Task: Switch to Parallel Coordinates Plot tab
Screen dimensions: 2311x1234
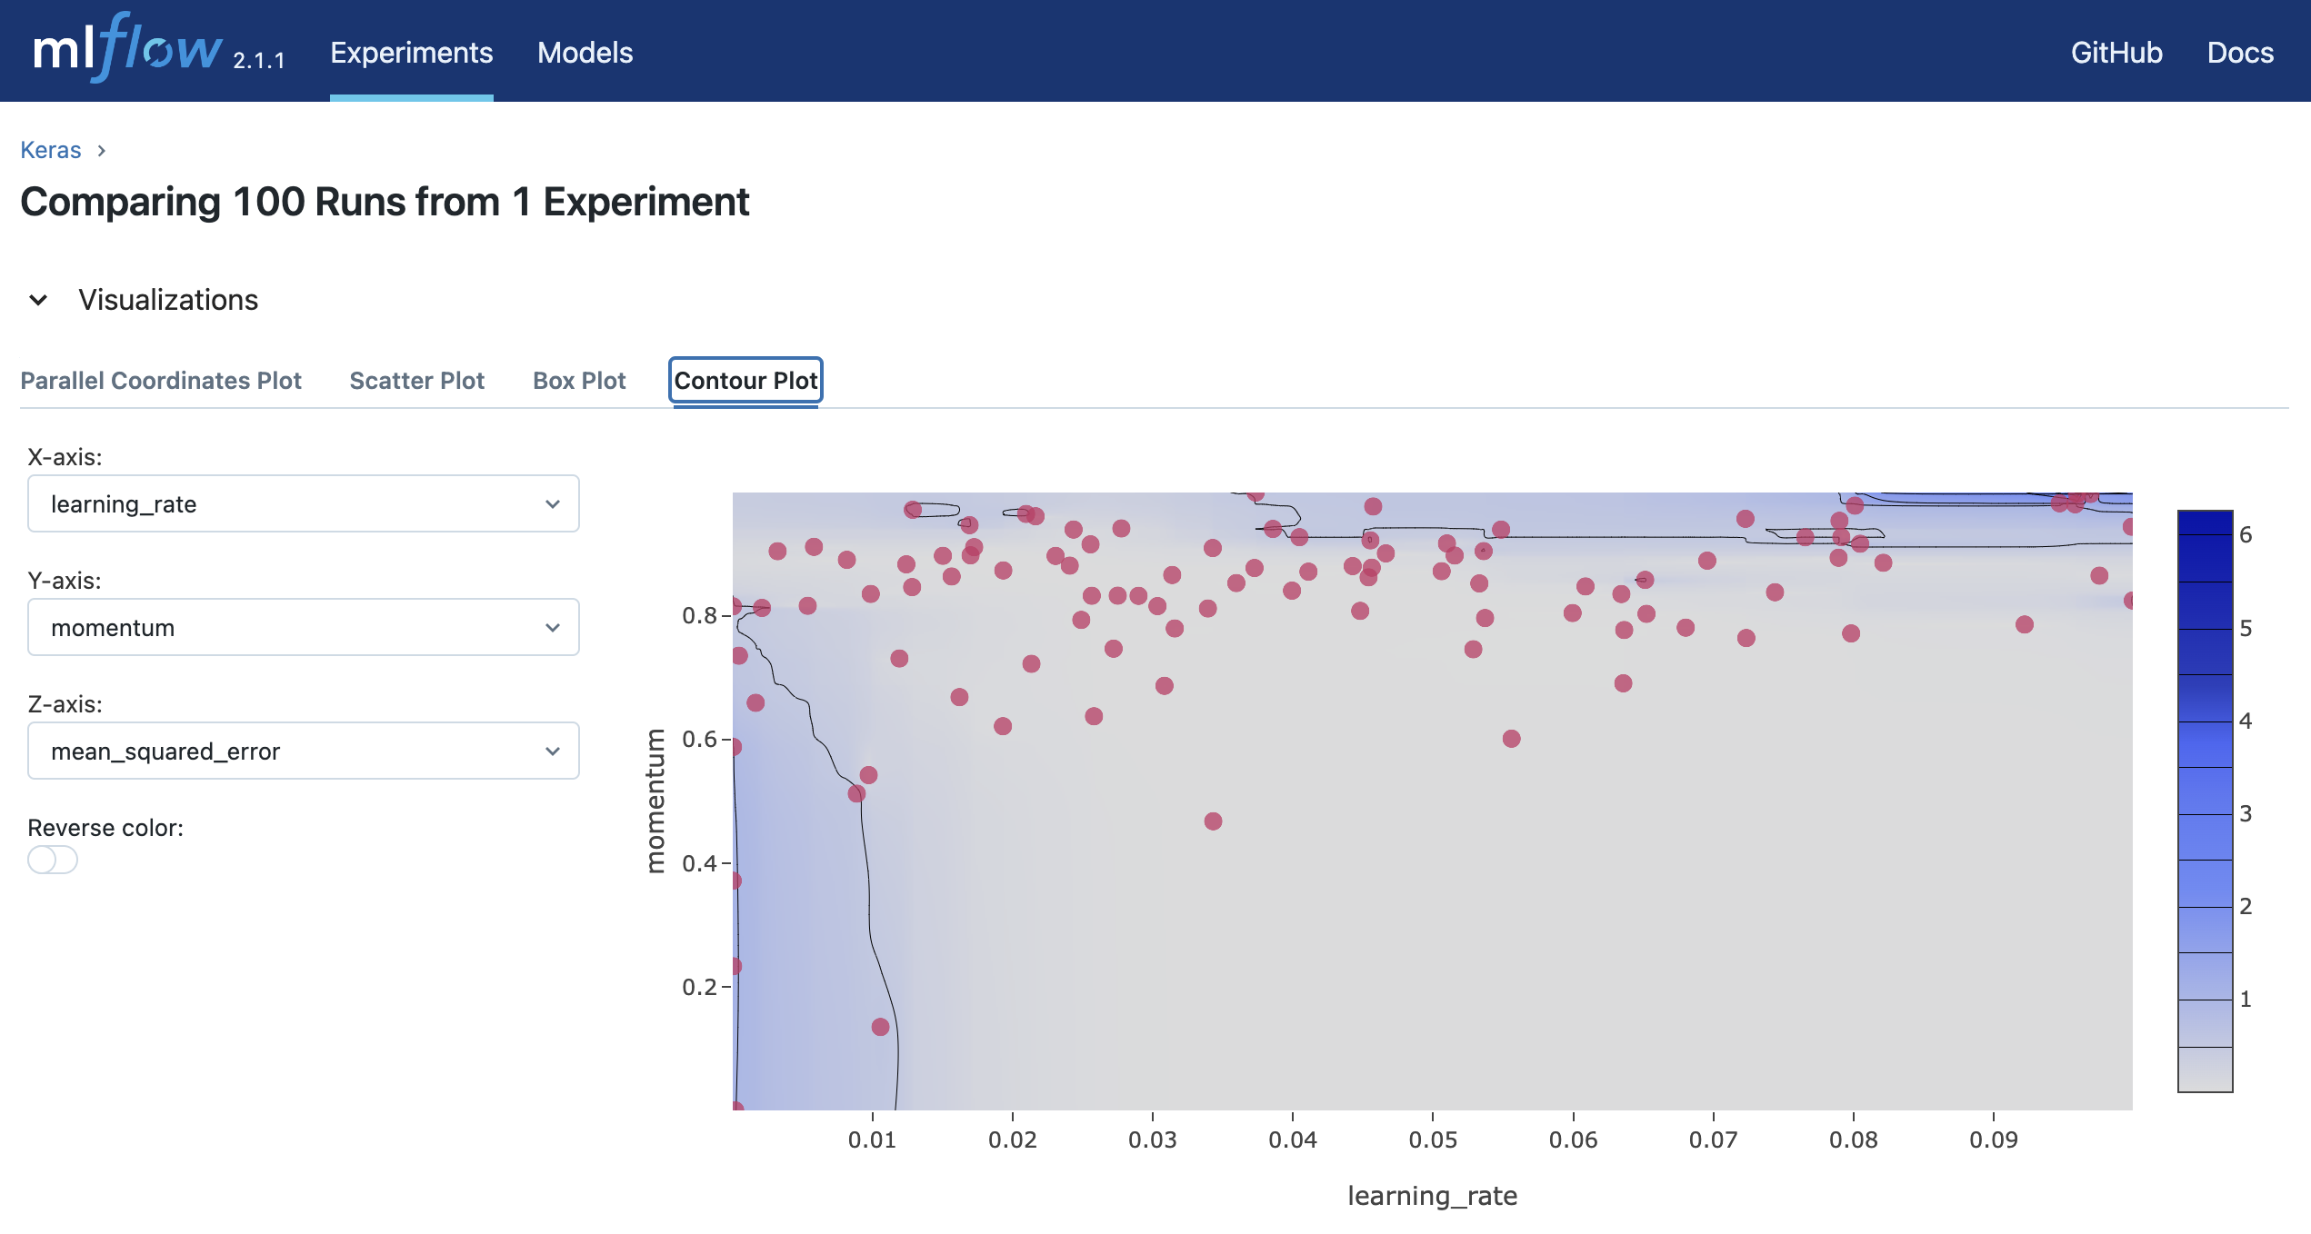Action: pos(161,381)
